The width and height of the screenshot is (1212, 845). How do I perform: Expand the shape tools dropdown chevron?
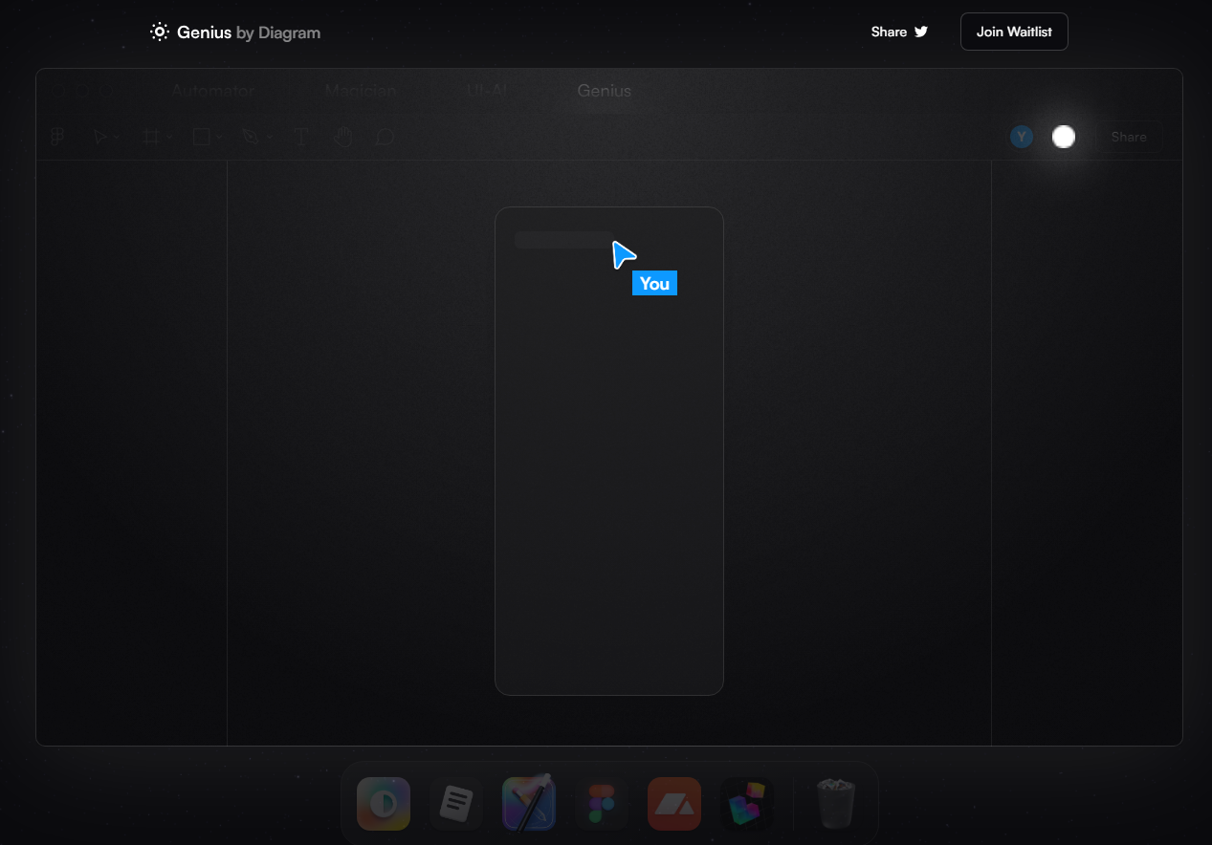(x=220, y=138)
